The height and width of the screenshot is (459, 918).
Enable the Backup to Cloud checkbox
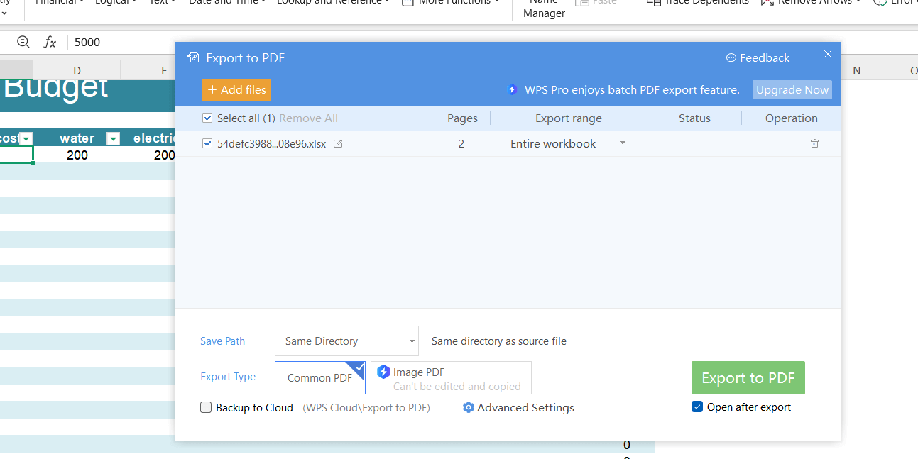pos(206,407)
